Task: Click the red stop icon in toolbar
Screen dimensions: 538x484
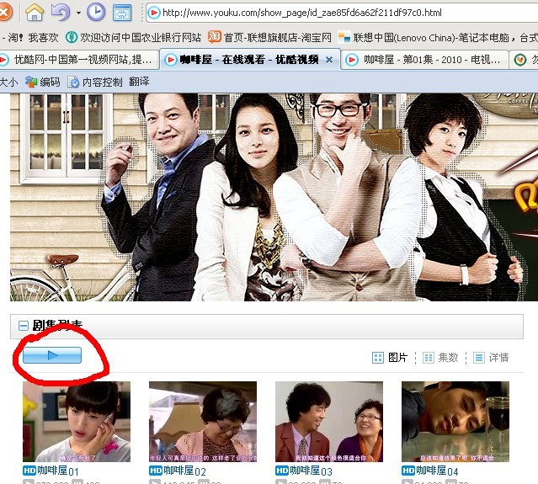Action: [x=5, y=13]
